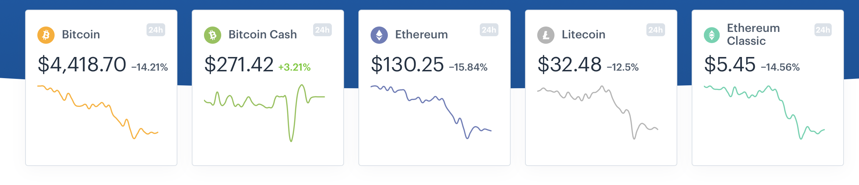Click the 24h badge on Ethereum Classic card

pos(823,30)
